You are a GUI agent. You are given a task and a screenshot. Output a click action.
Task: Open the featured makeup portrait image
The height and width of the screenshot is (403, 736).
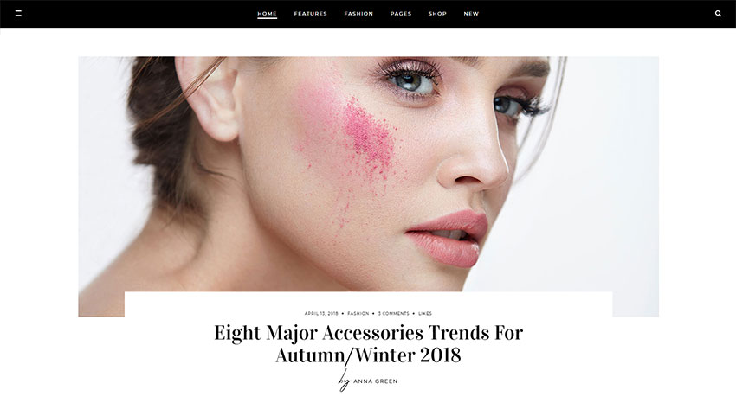(369, 174)
